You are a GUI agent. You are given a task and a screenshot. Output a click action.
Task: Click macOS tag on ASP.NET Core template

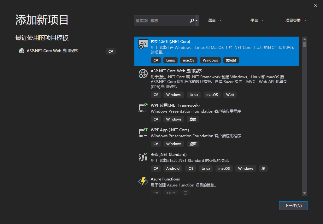212,95
